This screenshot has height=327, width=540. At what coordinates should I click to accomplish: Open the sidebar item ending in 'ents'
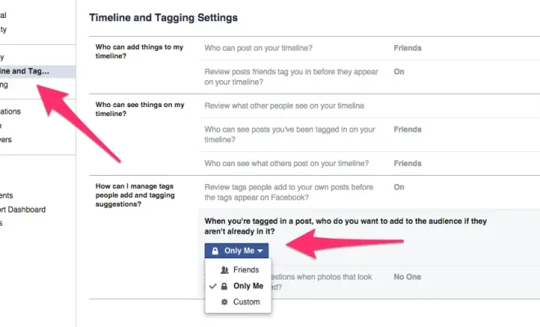coord(7,195)
